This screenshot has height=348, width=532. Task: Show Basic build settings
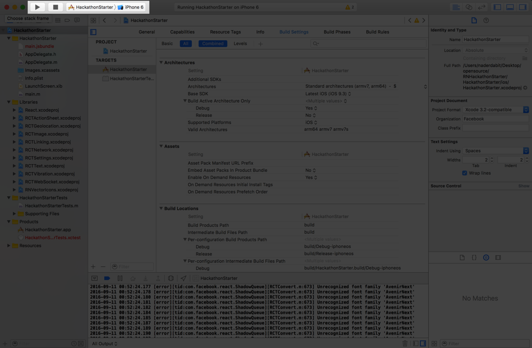click(167, 44)
